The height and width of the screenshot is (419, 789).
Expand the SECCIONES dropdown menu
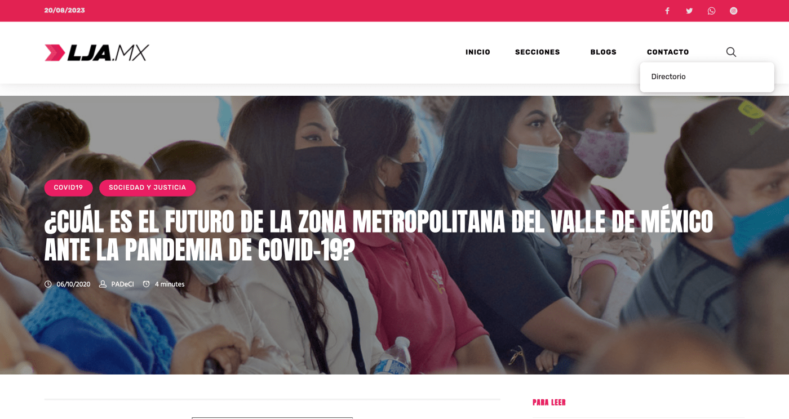[x=537, y=52]
